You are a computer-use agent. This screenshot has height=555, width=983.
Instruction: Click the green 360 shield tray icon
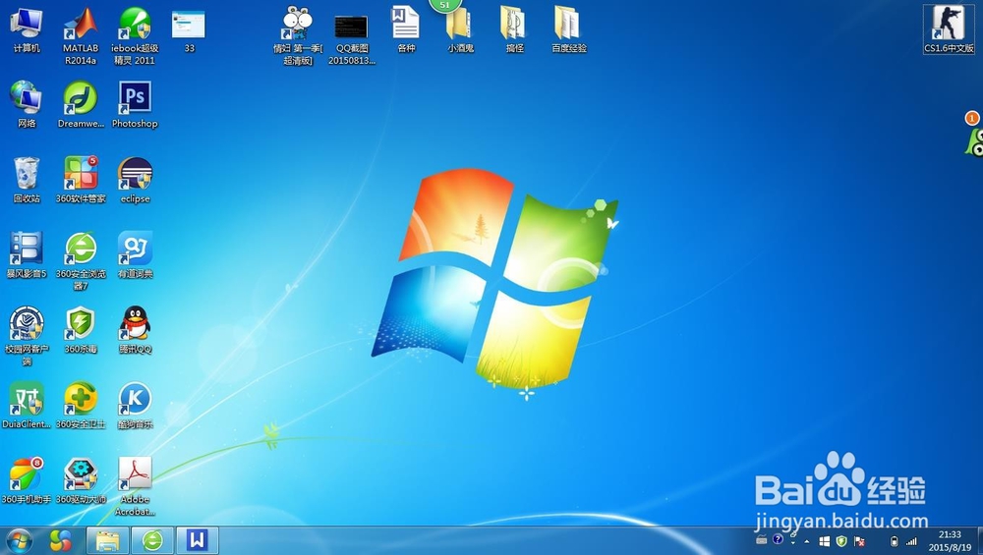842,541
